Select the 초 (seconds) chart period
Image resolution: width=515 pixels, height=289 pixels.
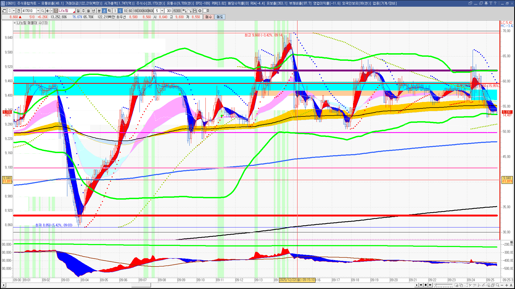[x=104, y=11]
